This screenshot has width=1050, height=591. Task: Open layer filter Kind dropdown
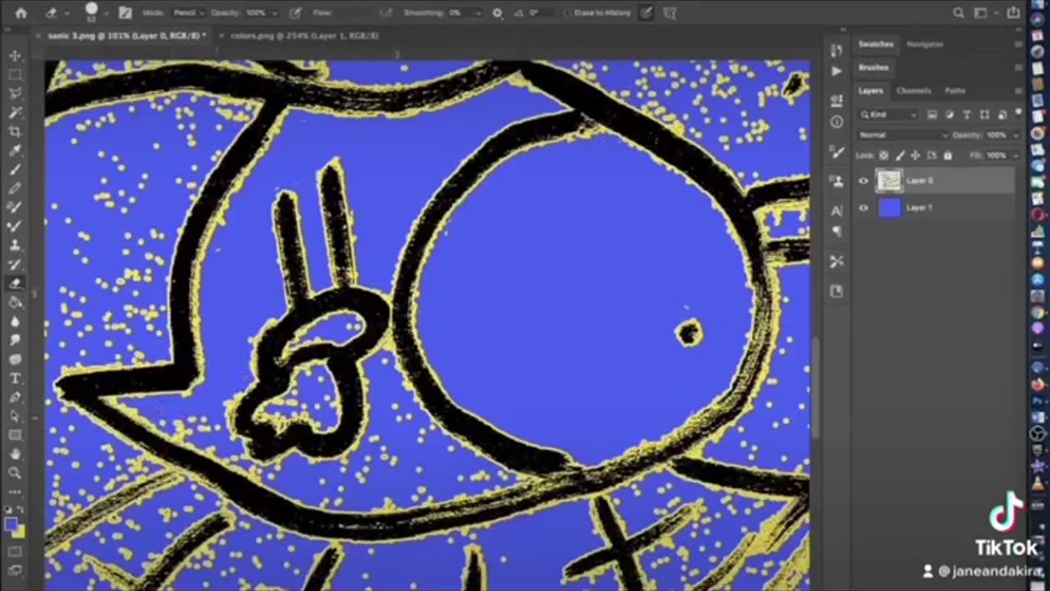889,115
